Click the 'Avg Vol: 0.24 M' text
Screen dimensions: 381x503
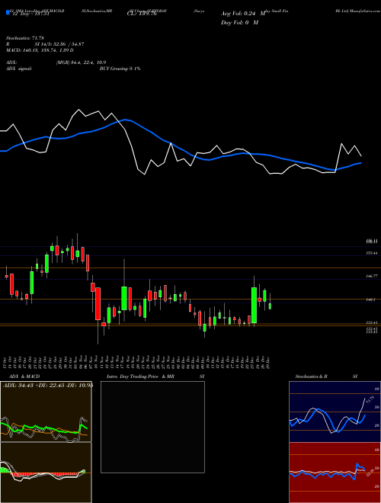coord(243,14)
